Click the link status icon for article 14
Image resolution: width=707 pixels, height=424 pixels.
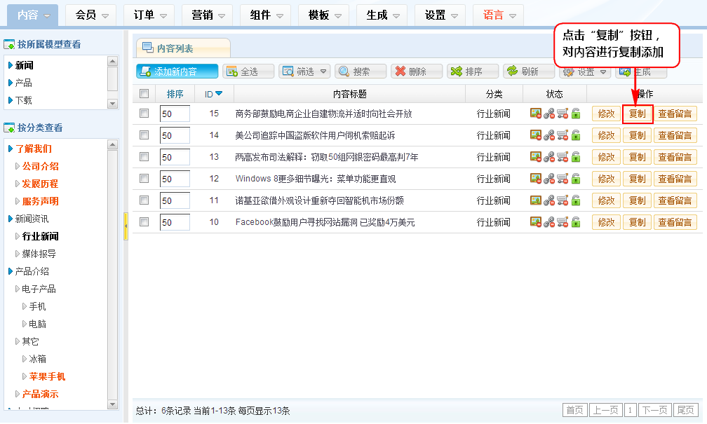point(549,135)
